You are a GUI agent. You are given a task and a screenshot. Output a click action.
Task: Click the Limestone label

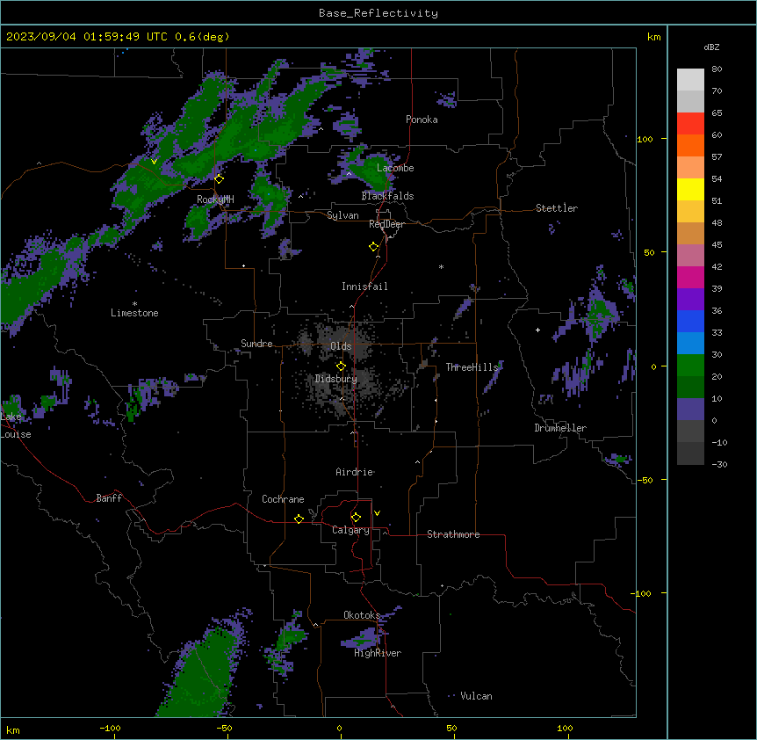(x=134, y=313)
